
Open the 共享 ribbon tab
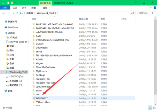(x=24, y=8)
